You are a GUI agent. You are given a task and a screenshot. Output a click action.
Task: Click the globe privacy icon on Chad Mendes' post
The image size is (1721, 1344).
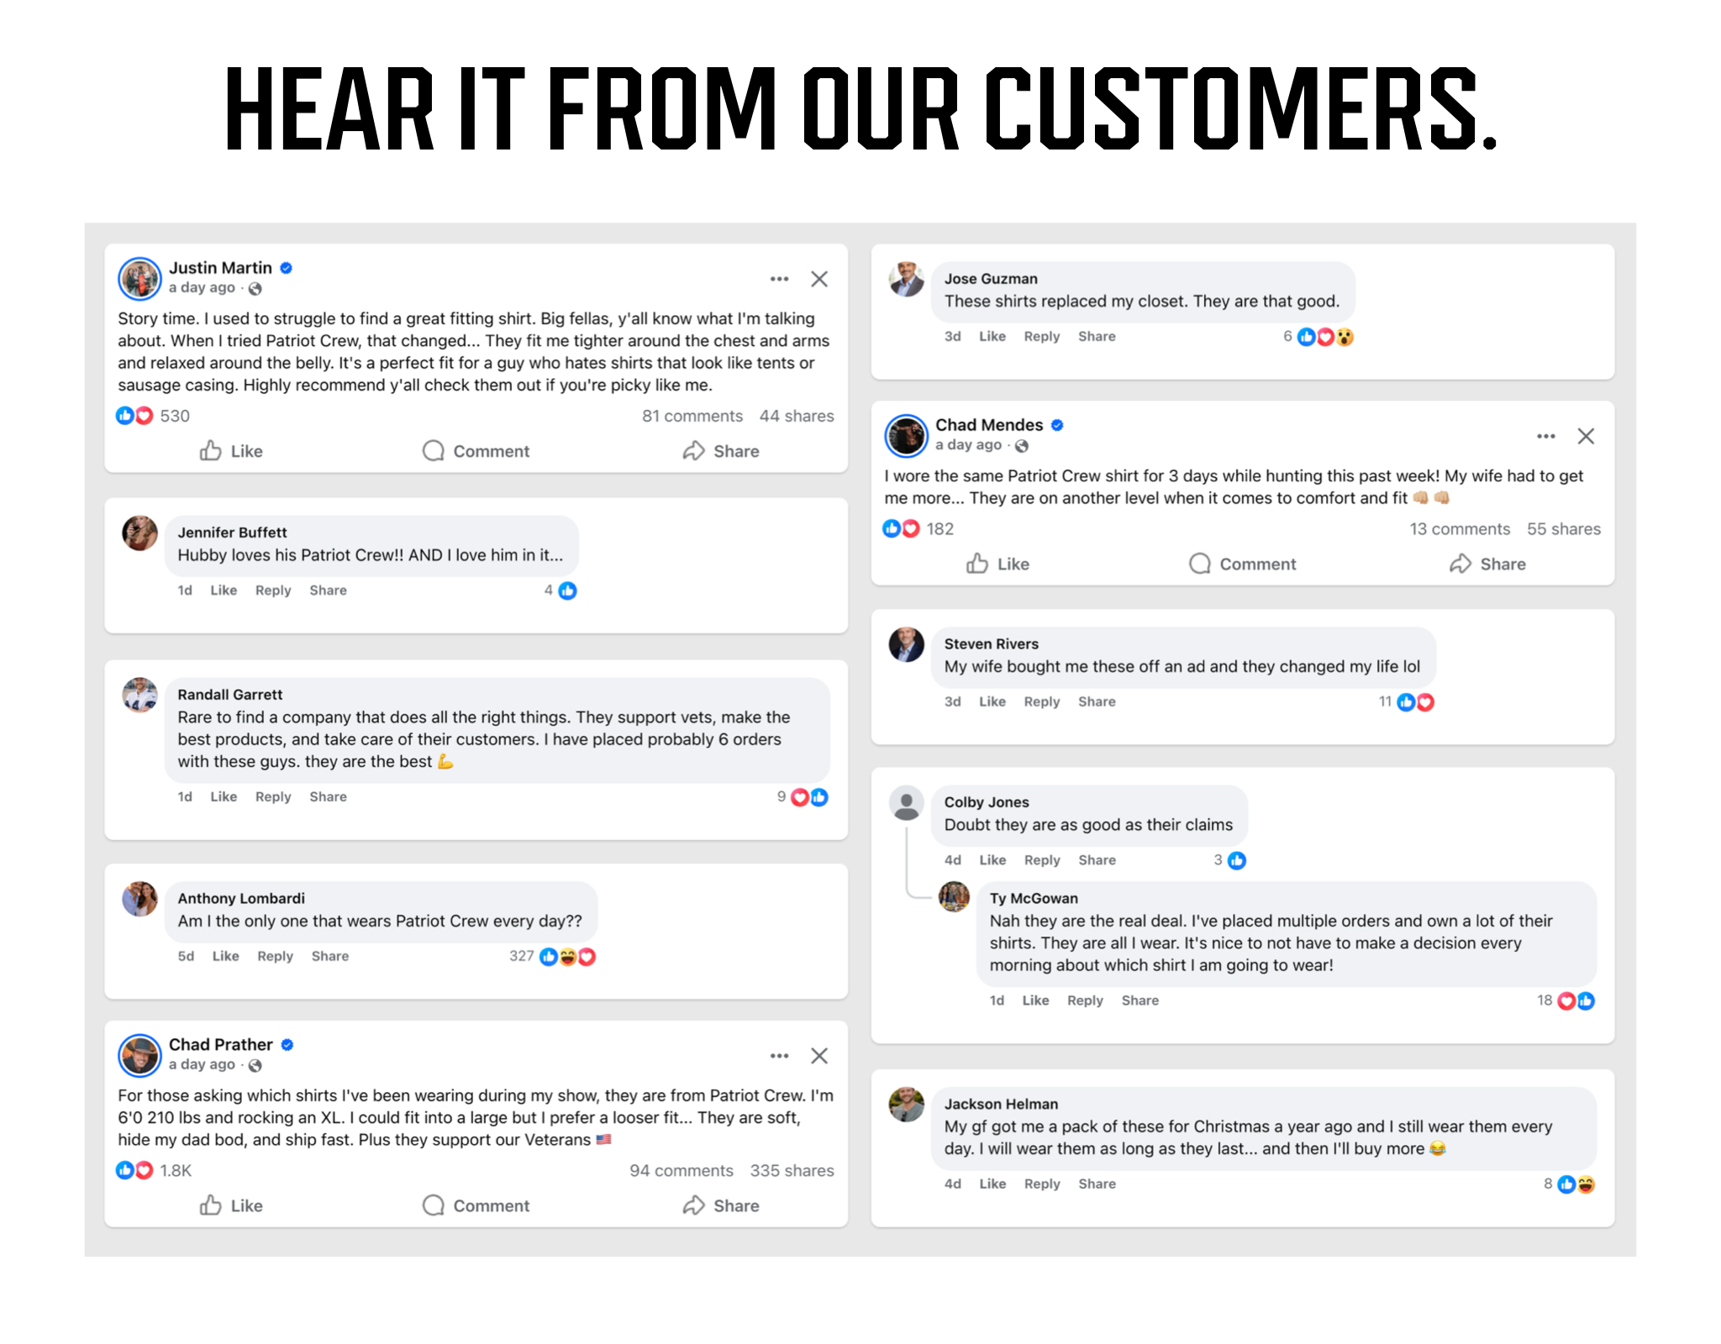1022,445
